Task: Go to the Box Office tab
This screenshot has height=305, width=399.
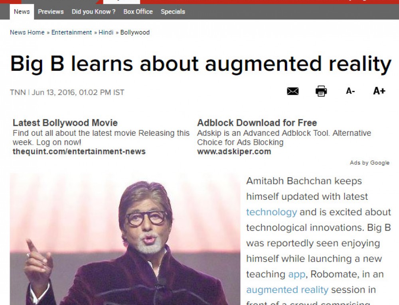Action: [138, 12]
